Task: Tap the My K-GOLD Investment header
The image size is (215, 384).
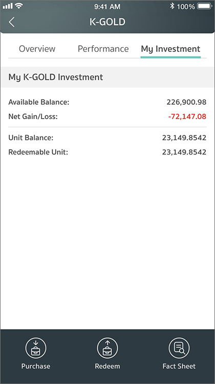Action: point(56,77)
